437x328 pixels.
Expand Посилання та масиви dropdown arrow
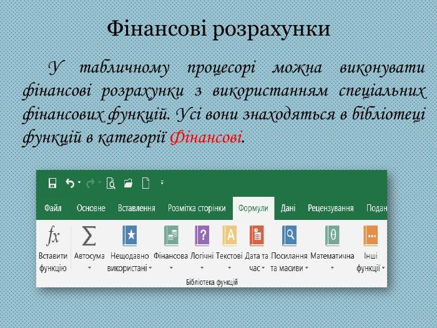click(x=307, y=268)
